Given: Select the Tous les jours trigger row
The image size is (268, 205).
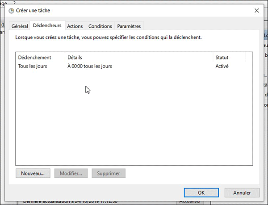Looking at the screenshot, I should [x=33, y=66].
